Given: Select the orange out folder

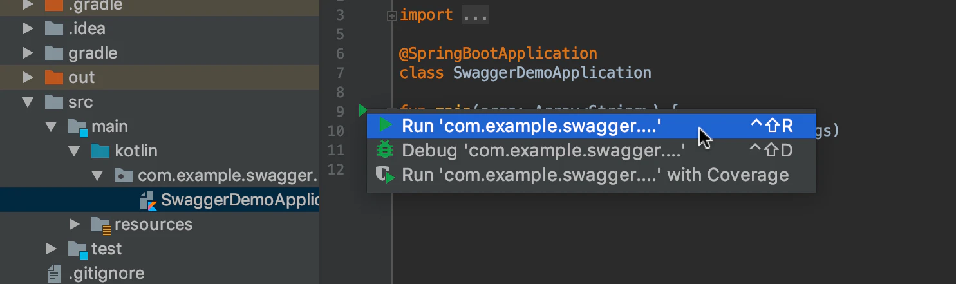Looking at the screenshot, I should pyautogui.click(x=160, y=77).
